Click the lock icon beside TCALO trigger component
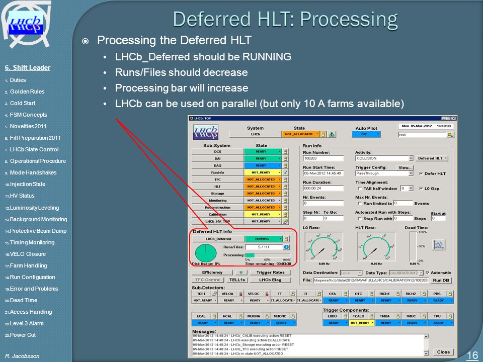 (372, 316)
